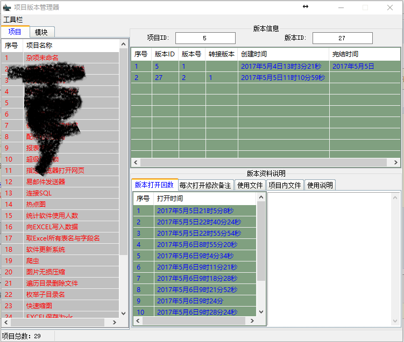Show the 使用说明 tab
Viewport: 404px width, 342px height.
point(320,185)
